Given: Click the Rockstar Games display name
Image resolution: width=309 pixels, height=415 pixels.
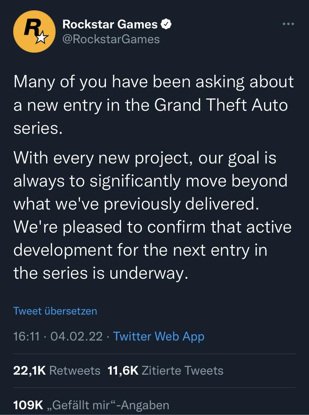Looking at the screenshot, I should coord(110,24).
